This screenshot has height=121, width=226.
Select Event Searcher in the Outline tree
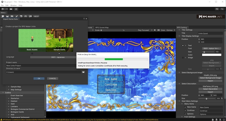[17, 96]
